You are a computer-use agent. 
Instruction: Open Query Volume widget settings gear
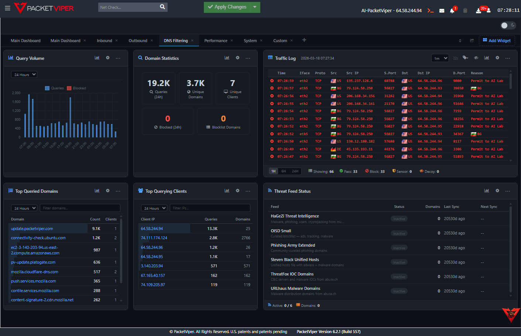pos(107,58)
